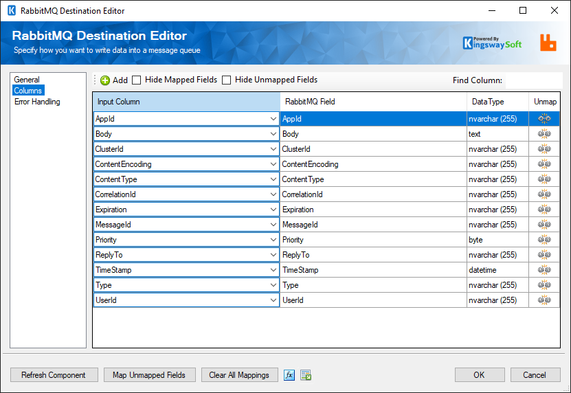Unmap the CorrelationId field mapping
This screenshot has width=571, height=393.
pos(544,194)
